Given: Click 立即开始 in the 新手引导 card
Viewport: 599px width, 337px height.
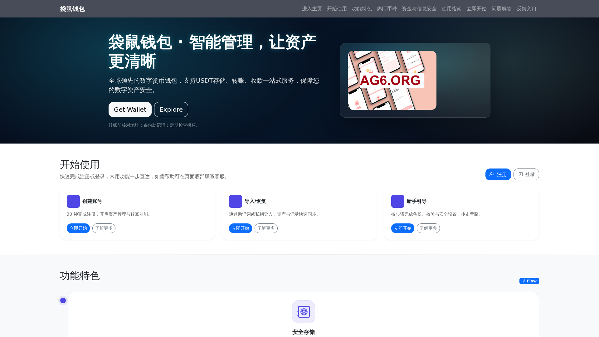Looking at the screenshot, I should pyautogui.click(x=403, y=228).
